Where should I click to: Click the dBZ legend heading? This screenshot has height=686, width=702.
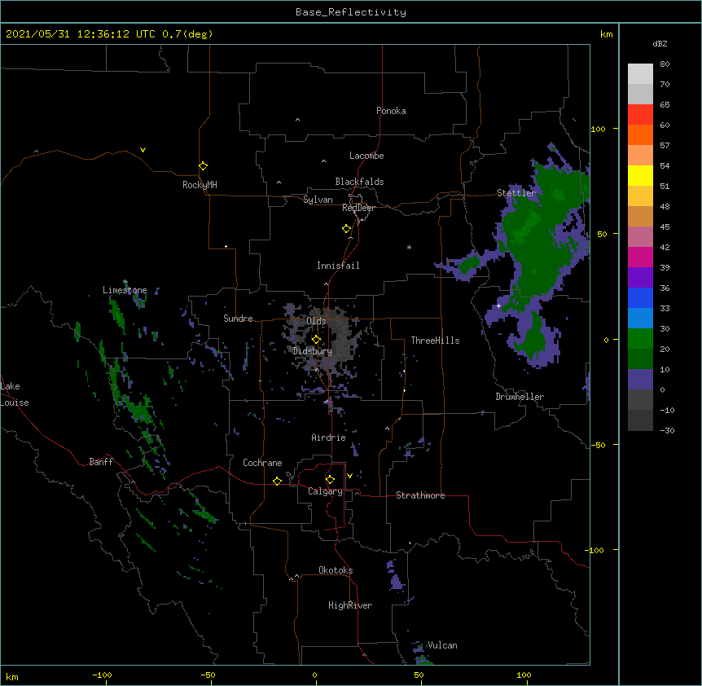[x=660, y=43]
